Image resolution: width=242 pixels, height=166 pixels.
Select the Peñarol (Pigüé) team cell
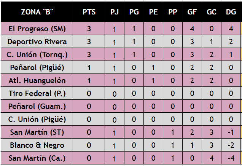(x=37, y=67)
